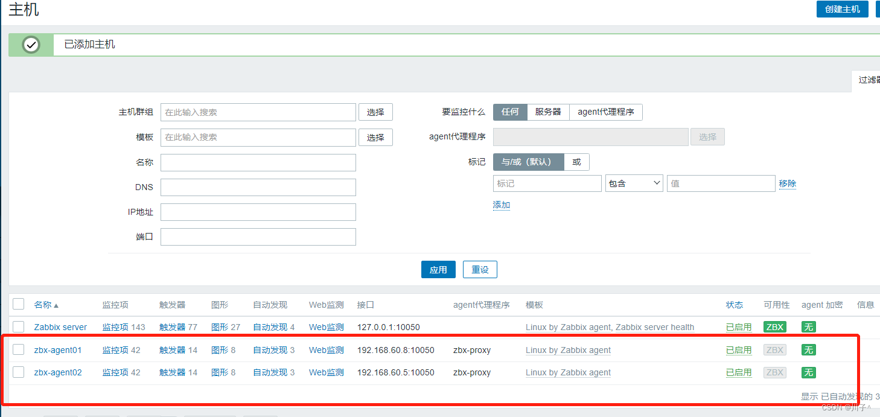Open 自动发现 for zbx-agent01
880x417 pixels.
point(270,350)
